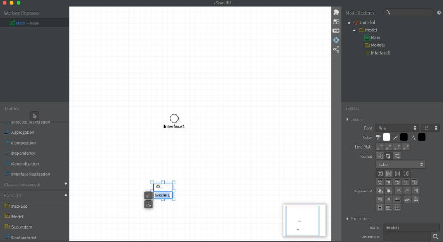Image resolution: width=443 pixels, height=242 pixels.
Task: Click Align Right icon in first alignment row
Action: click(416, 191)
